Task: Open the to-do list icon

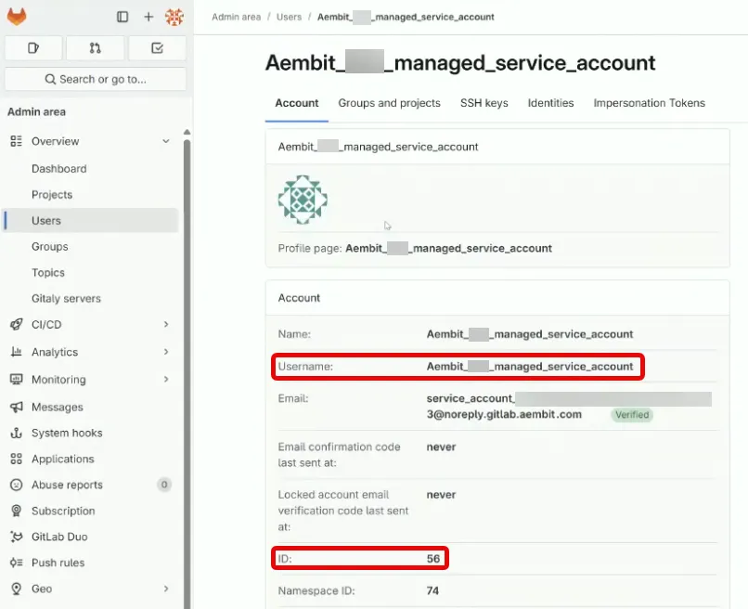Action: point(157,47)
